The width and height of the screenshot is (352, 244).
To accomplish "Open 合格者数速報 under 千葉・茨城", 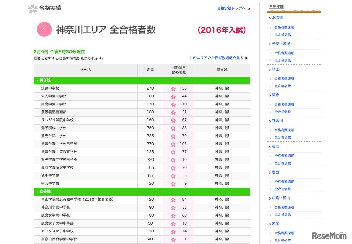I will pos(284,53).
